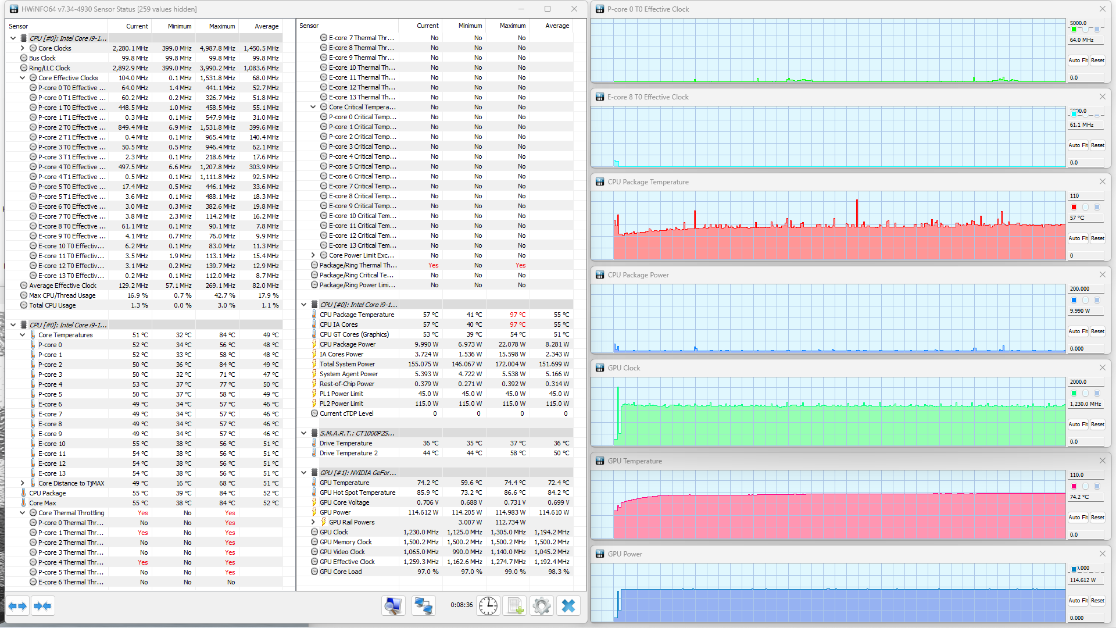Select the CPU Package Power sensor row
Viewport: 1116px width, 628px height.
[x=348, y=344]
